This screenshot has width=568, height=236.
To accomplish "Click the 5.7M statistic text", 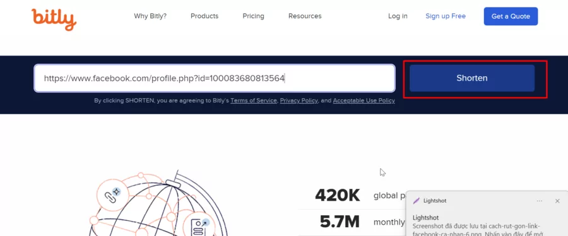I will (340, 222).
